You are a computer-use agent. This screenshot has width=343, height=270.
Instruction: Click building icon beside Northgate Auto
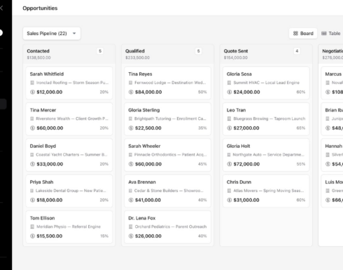229,155
